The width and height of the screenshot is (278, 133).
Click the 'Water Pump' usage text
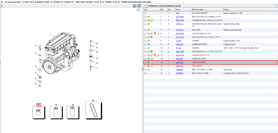point(228,70)
